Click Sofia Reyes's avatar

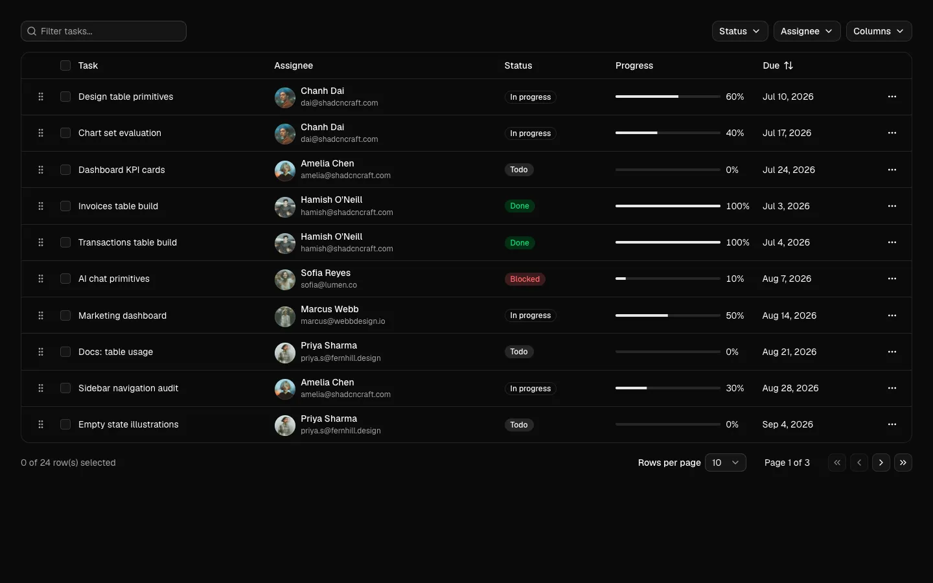click(x=285, y=279)
